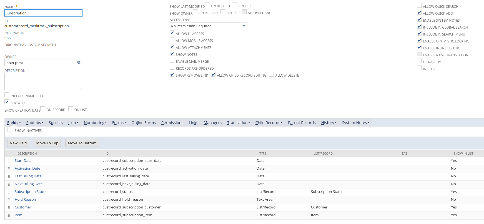Open the Subscription Status field link
The height and width of the screenshot is (224, 484).
click(x=31, y=192)
